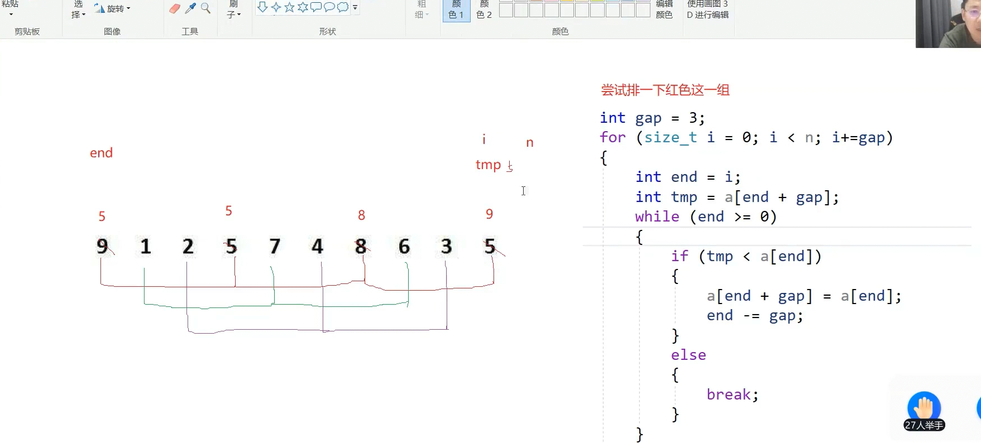Image resolution: width=981 pixels, height=443 pixels.
Task: Click 使用画图 3D 进行编辑 button
Action: point(707,9)
